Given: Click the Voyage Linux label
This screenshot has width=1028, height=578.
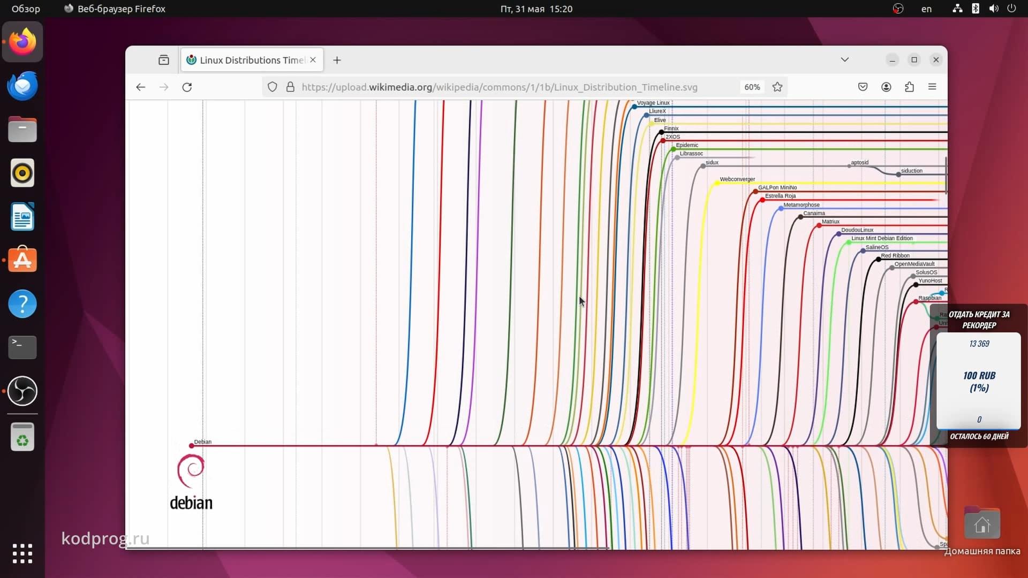Looking at the screenshot, I should [653, 103].
